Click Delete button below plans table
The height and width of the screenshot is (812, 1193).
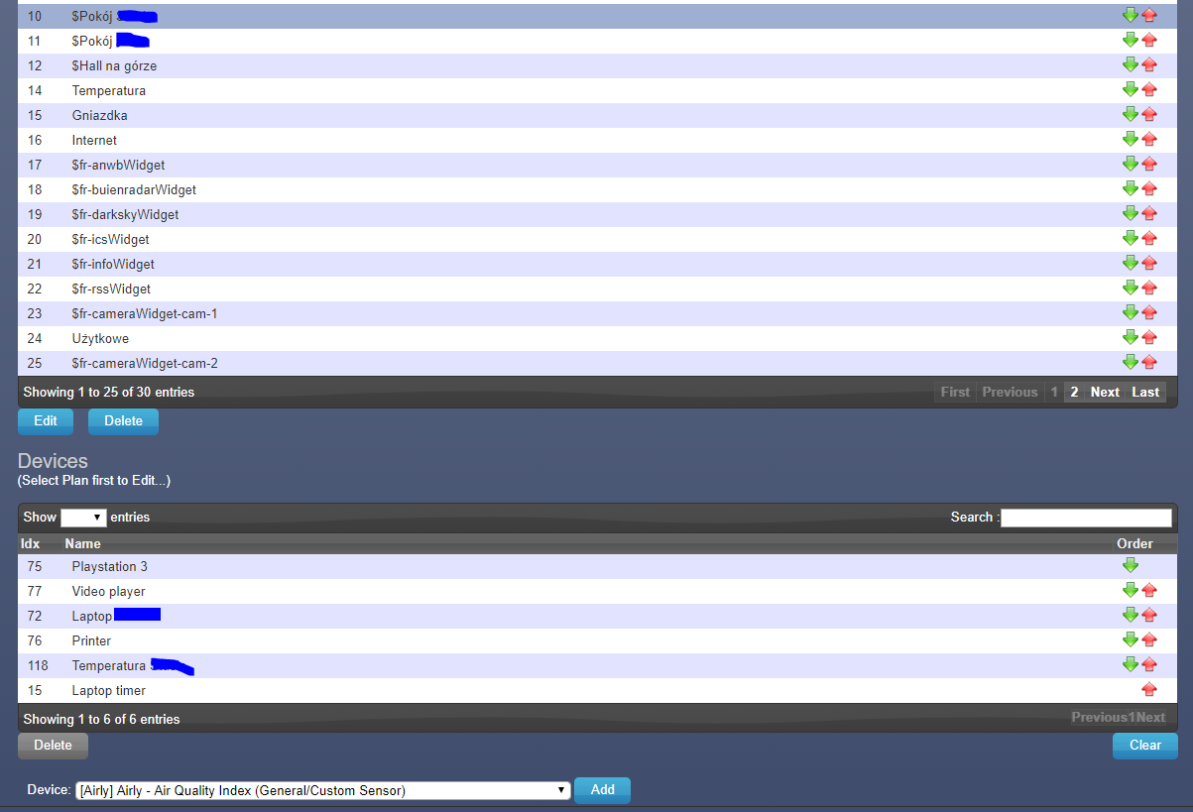(123, 421)
